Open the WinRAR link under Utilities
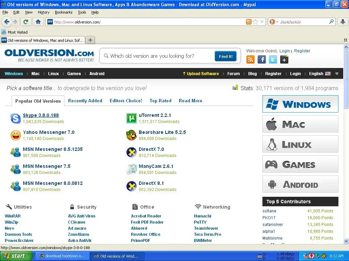 [x=13, y=216]
